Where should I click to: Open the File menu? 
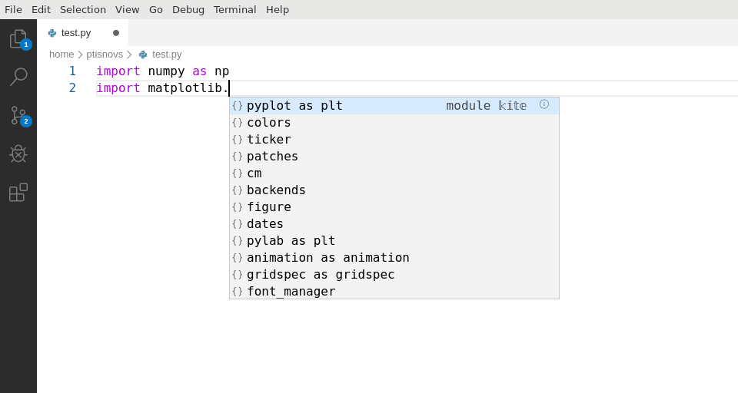[13, 9]
